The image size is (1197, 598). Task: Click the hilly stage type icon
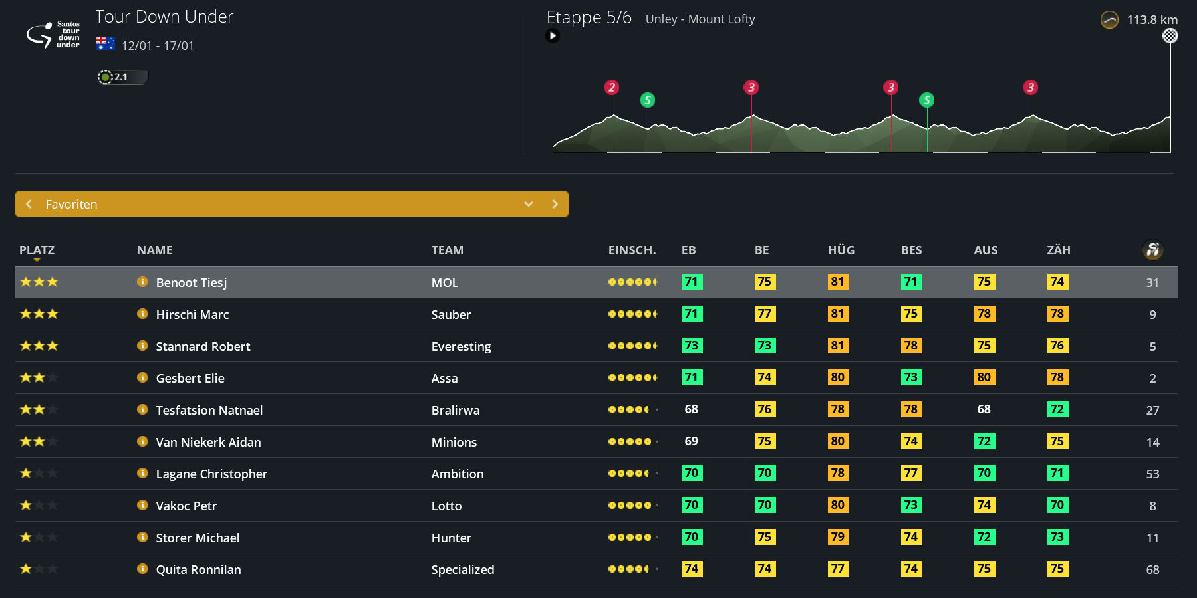click(1109, 20)
